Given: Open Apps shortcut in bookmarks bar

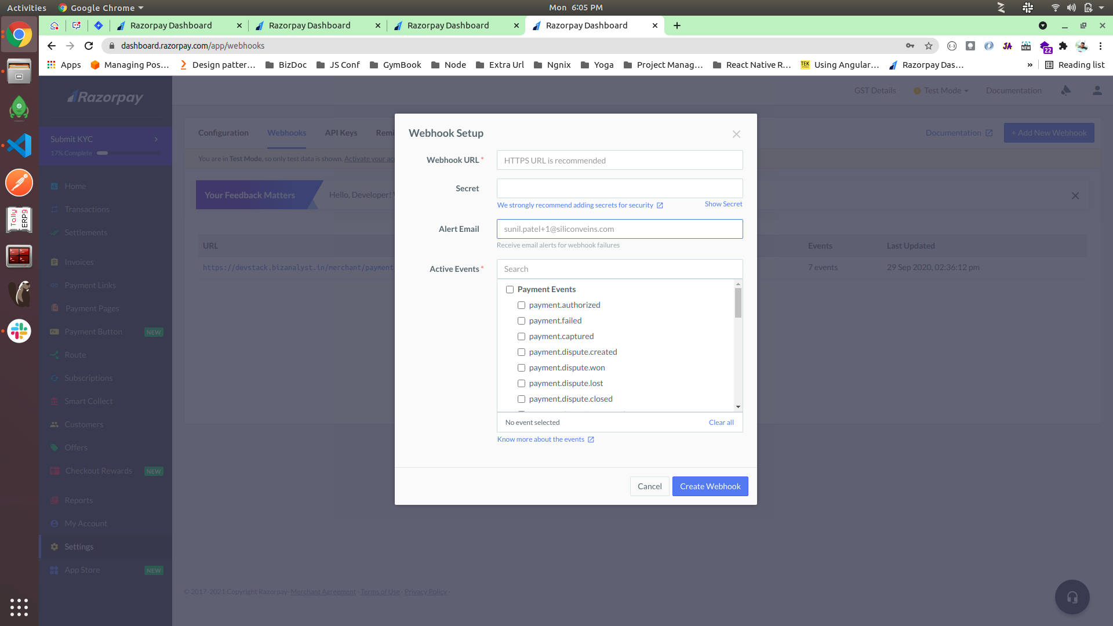Looking at the screenshot, I should [x=64, y=65].
